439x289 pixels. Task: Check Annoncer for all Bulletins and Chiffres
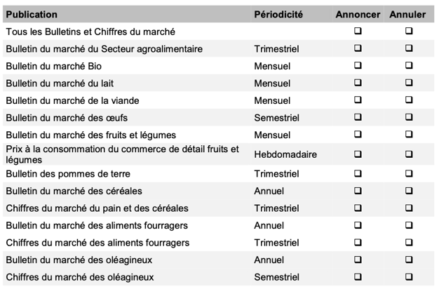click(x=358, y=32)
